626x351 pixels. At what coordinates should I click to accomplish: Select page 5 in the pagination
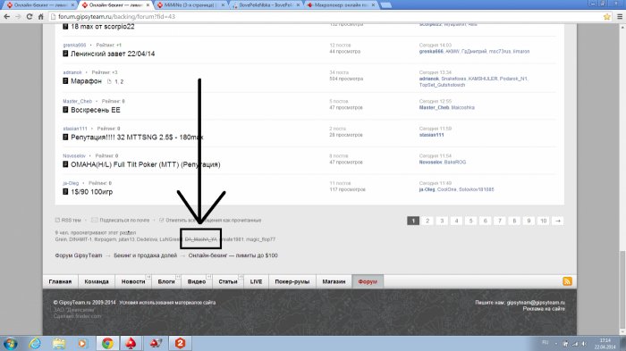470,221
